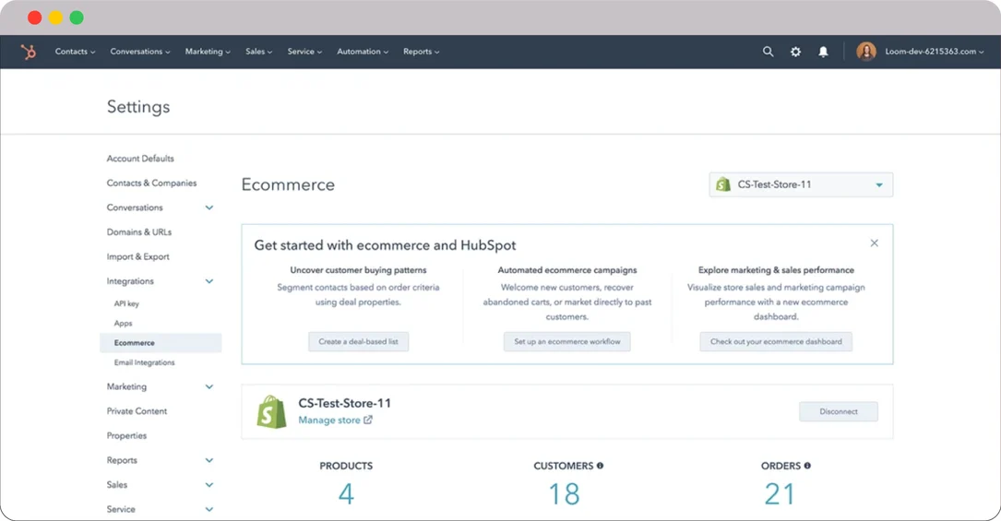
Task: Open the Sales top menu
Action: pos(258,52)
